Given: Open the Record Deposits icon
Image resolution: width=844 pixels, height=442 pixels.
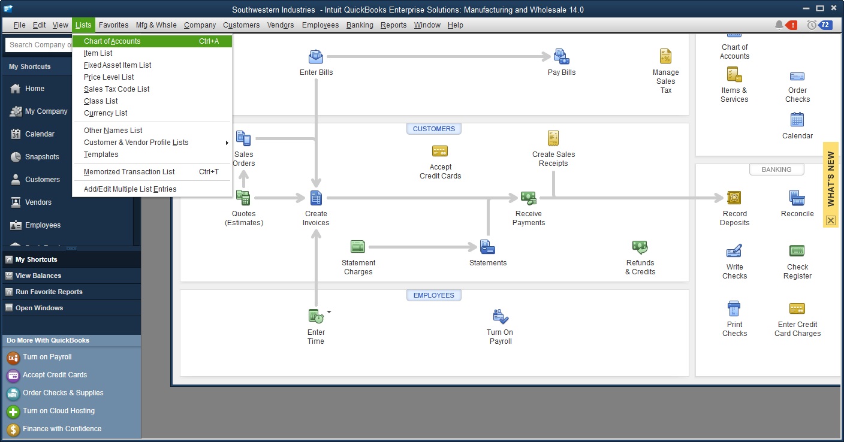Looking at the screenshot, I should coord(734,198).
